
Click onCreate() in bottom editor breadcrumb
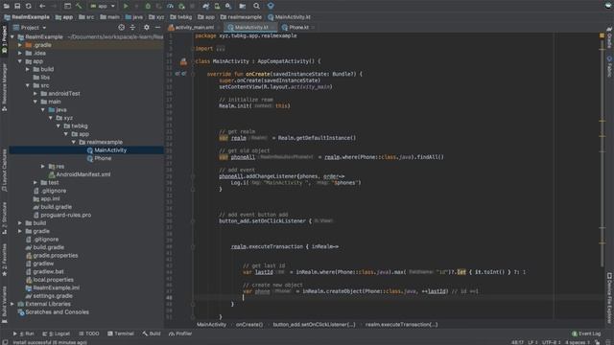coord(249,325)
